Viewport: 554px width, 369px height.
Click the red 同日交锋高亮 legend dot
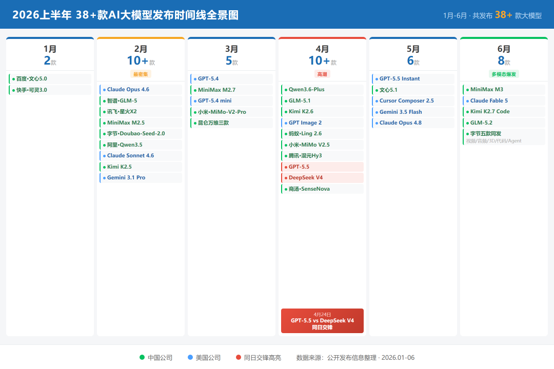(x=239, y=357)
